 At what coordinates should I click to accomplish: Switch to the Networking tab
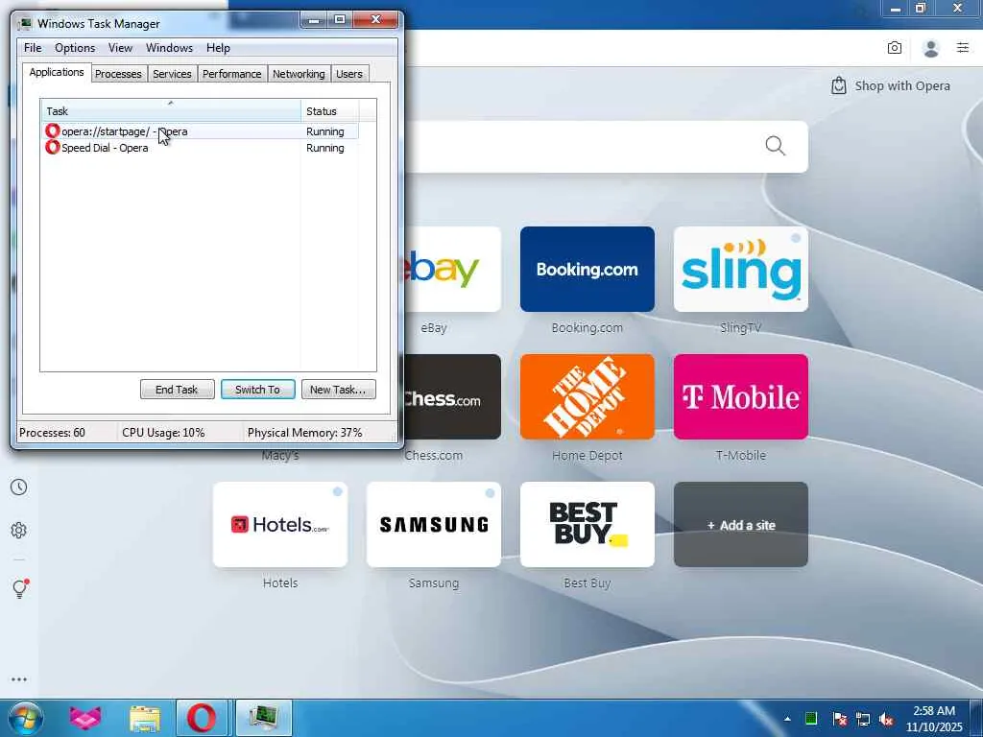[300, 74]
